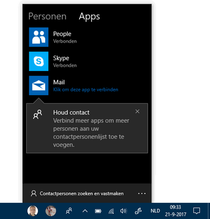Open the Wi-Fi network icon
This screenshot has height=219, width=210.
(x=111, y=211)
